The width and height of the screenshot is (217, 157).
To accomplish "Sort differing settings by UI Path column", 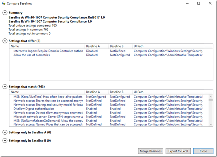I will (168, 46).
